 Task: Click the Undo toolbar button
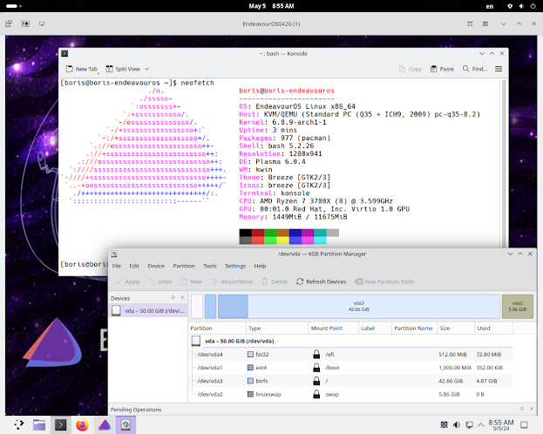160,281
